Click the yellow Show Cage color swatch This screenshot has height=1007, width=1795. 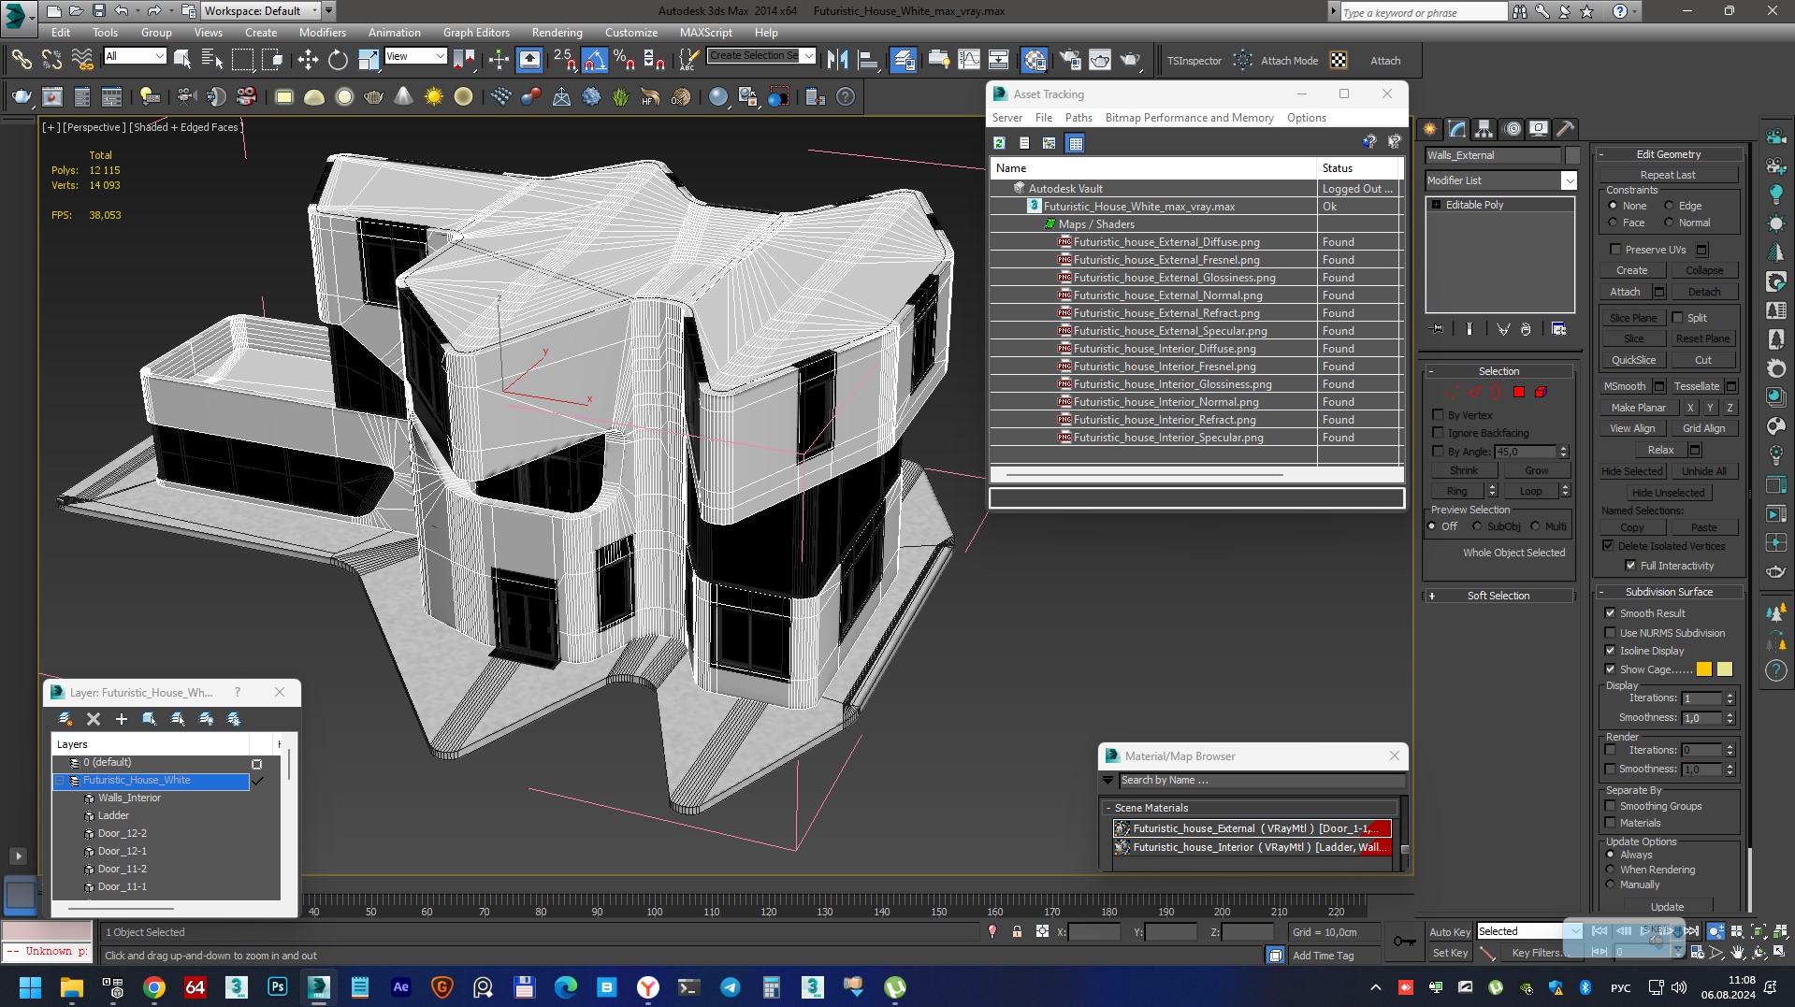coord(1725,669)
